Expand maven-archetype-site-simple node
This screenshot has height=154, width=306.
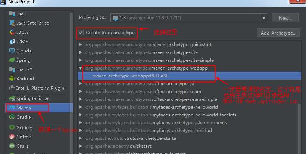coord(80,60)
